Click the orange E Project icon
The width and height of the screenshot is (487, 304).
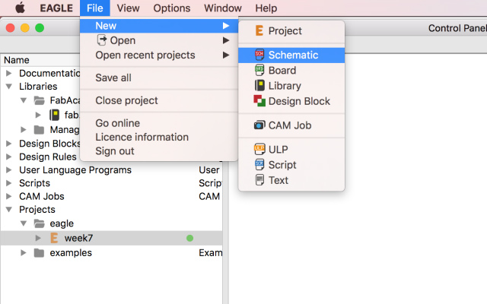[x=259, y=30]
